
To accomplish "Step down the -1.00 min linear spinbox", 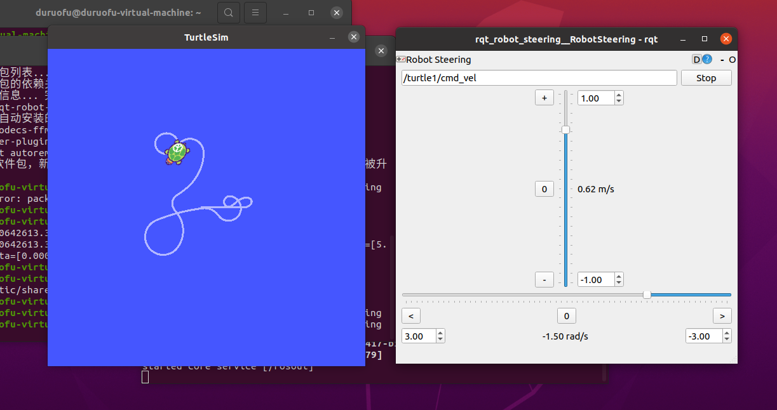I will point(619,282).
